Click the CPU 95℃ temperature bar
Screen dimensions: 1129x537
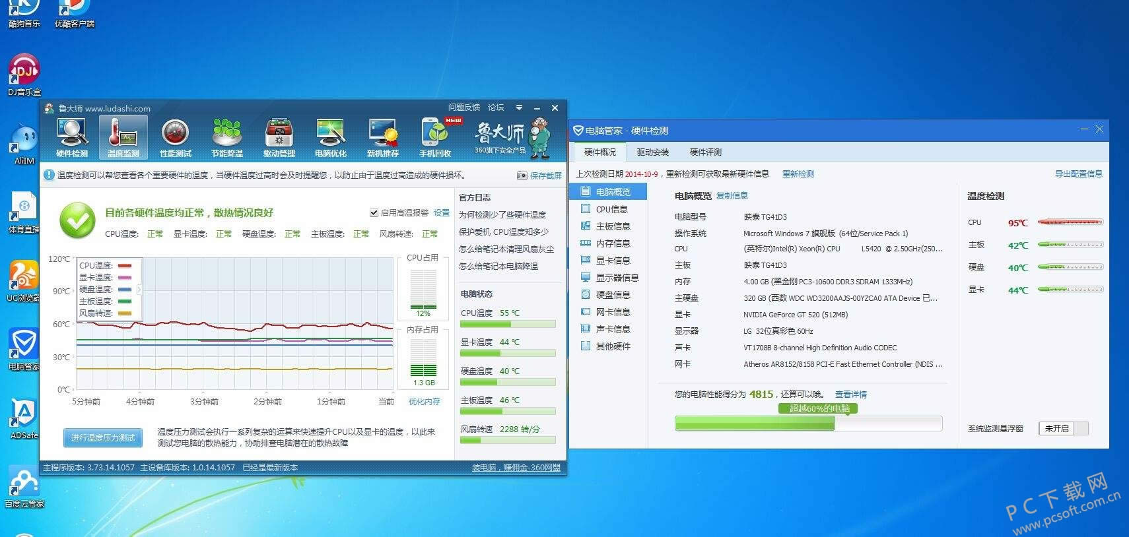click(x=1070, y=222)
